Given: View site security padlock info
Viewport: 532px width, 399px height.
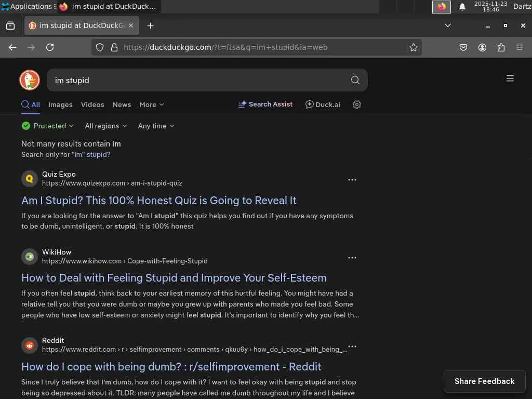Looking at the screenshot, I should [114, 47].
